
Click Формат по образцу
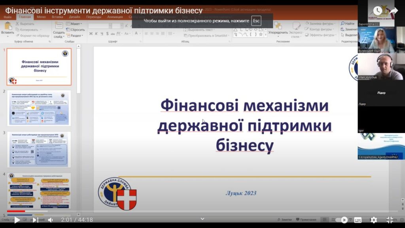[32, 35]
